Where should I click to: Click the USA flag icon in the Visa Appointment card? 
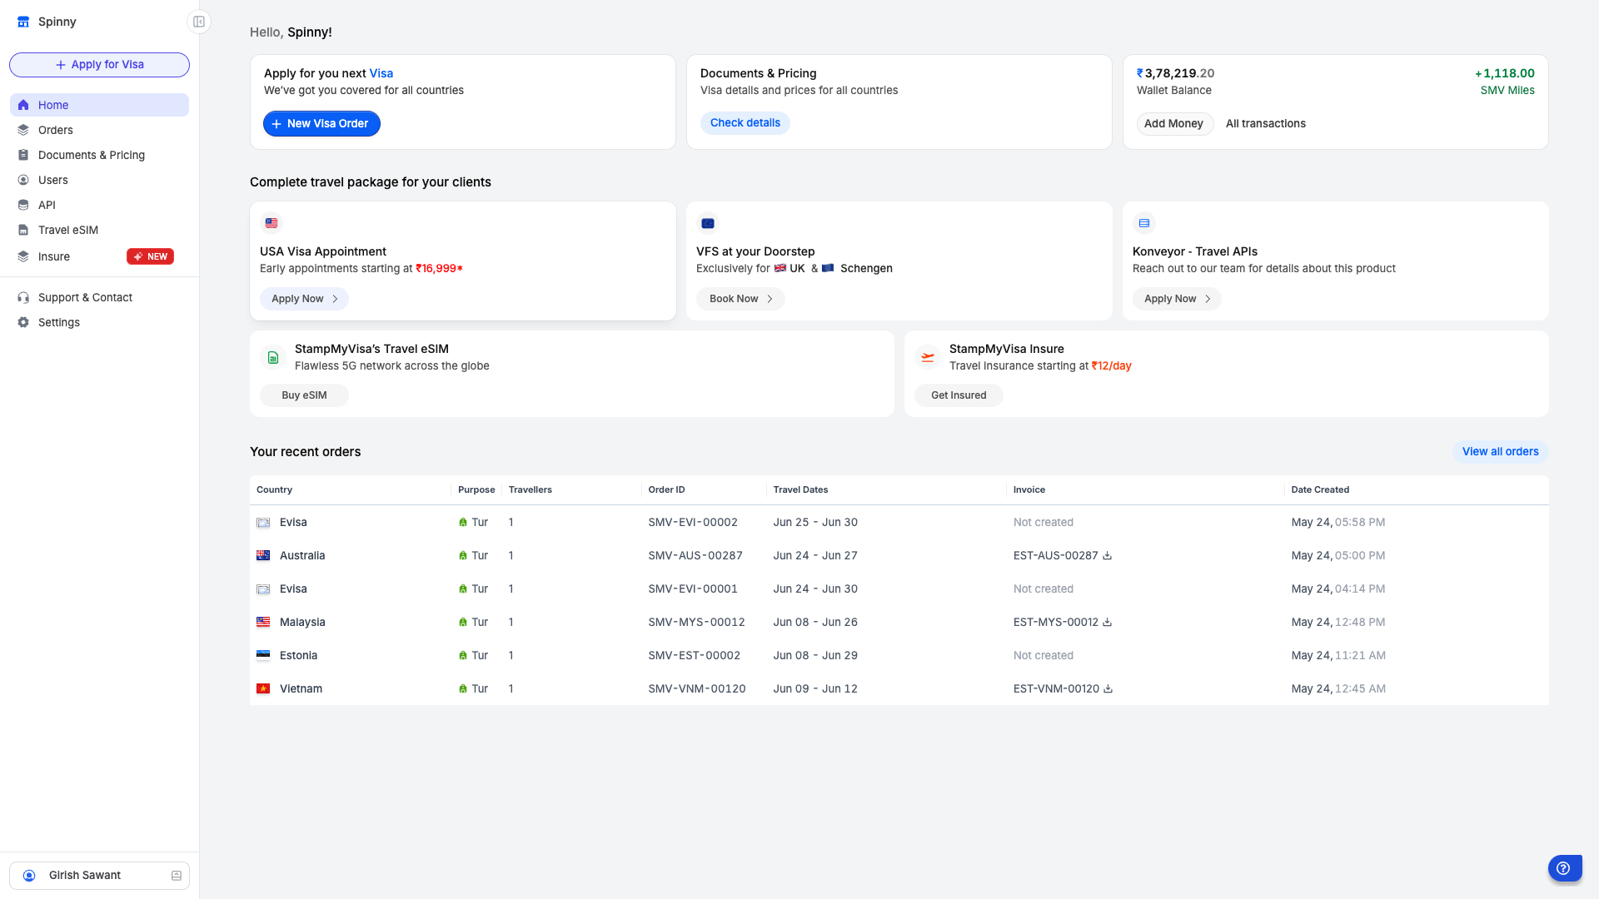point(271,223)
